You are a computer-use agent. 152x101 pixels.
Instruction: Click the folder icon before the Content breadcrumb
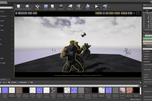point(9,82)
